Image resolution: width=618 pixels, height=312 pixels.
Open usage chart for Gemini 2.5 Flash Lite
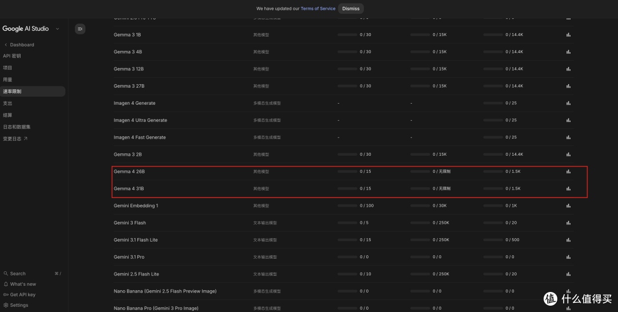tap(568, 274)
